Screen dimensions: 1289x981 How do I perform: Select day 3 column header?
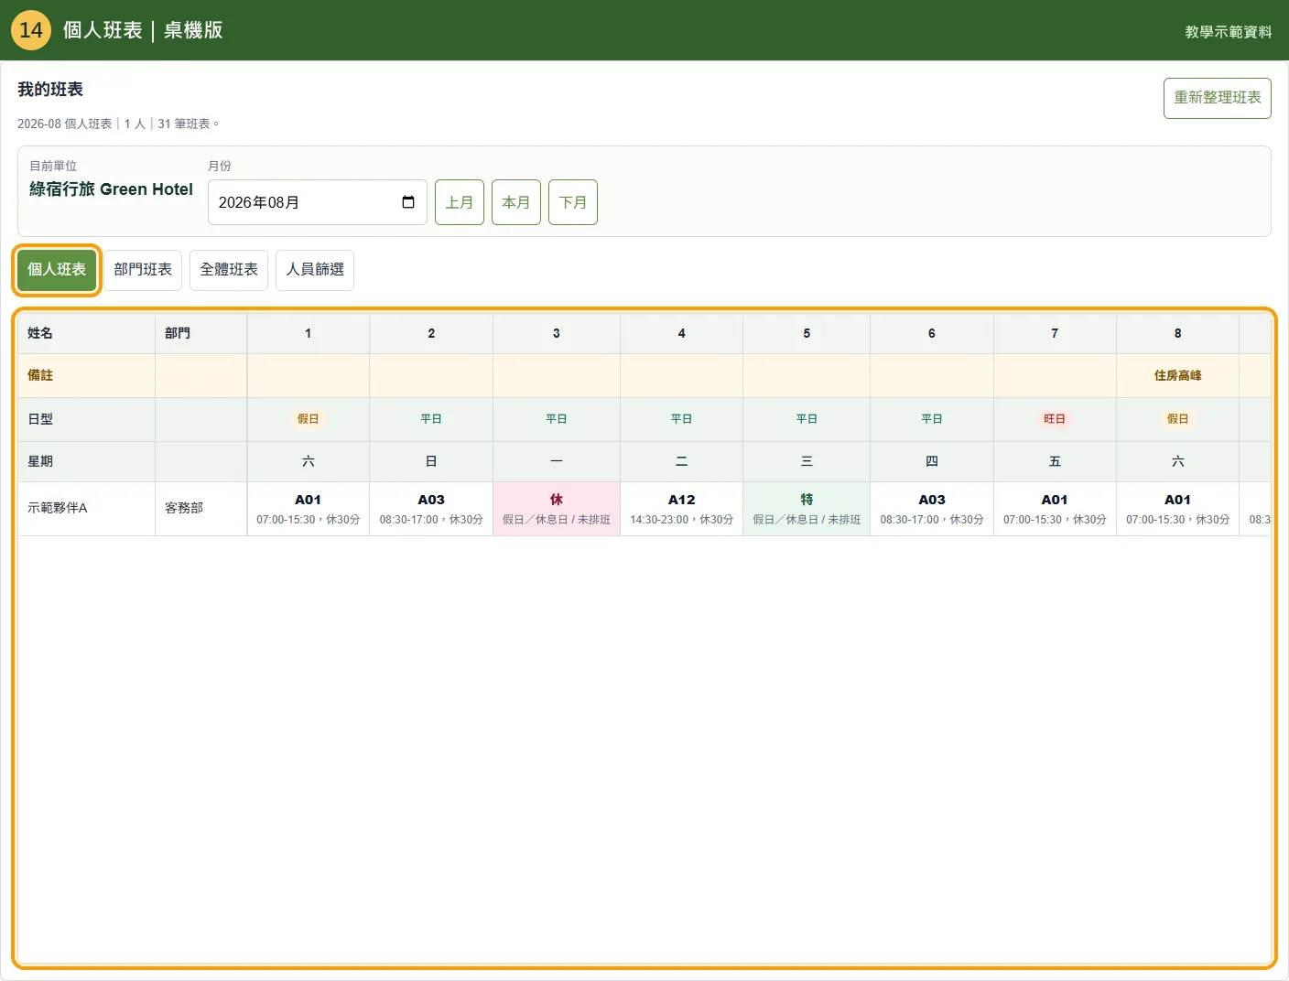557,333
